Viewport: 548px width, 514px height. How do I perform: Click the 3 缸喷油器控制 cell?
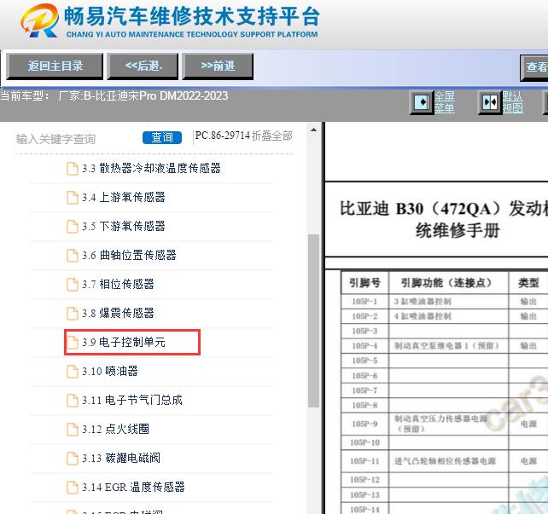[x=448, y=302]
